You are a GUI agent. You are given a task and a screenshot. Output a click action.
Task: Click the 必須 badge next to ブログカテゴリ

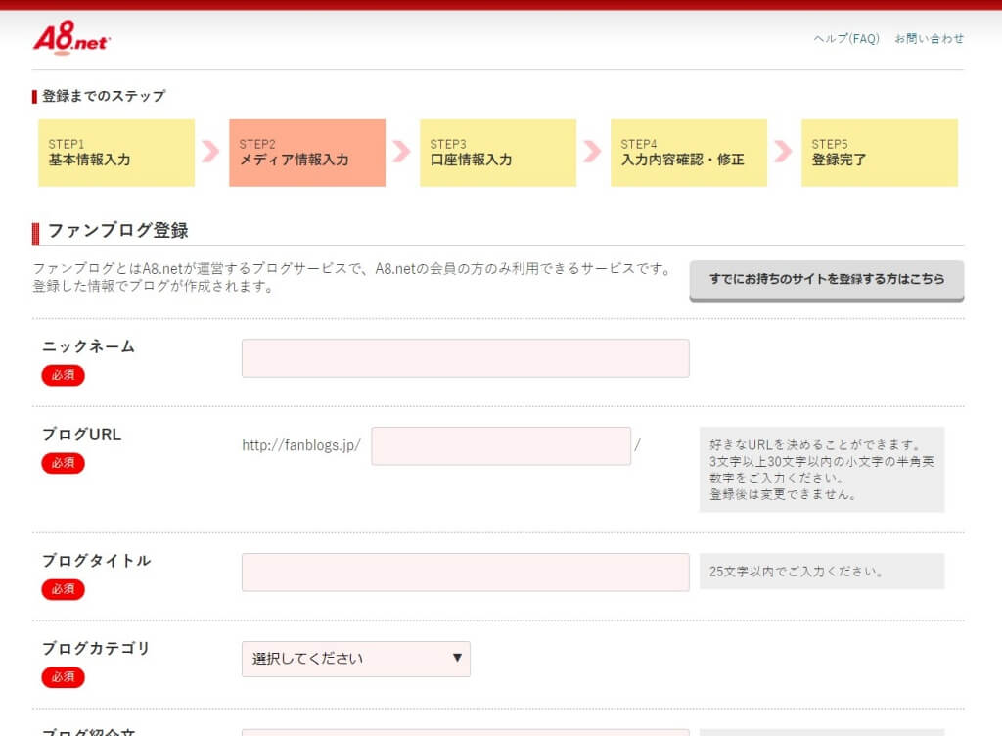63,677
